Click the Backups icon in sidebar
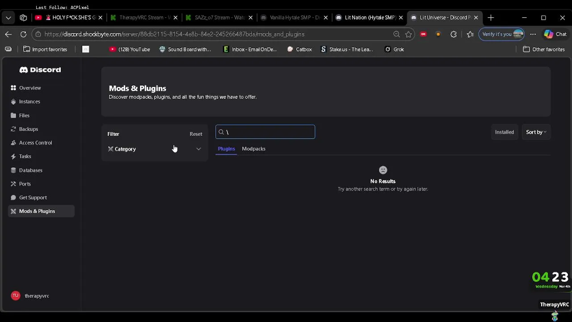Image resolution: width=572 pixels, height=322 pixels. pyautogui.click(x=13, y=129)
